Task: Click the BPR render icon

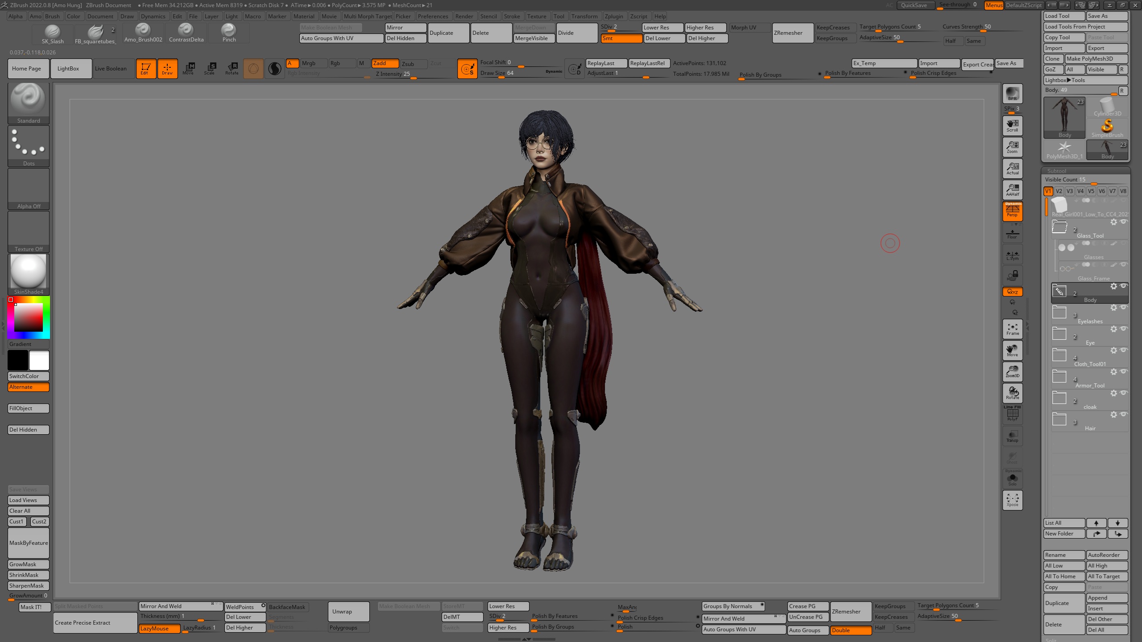Action: (x=1012, y=93)
